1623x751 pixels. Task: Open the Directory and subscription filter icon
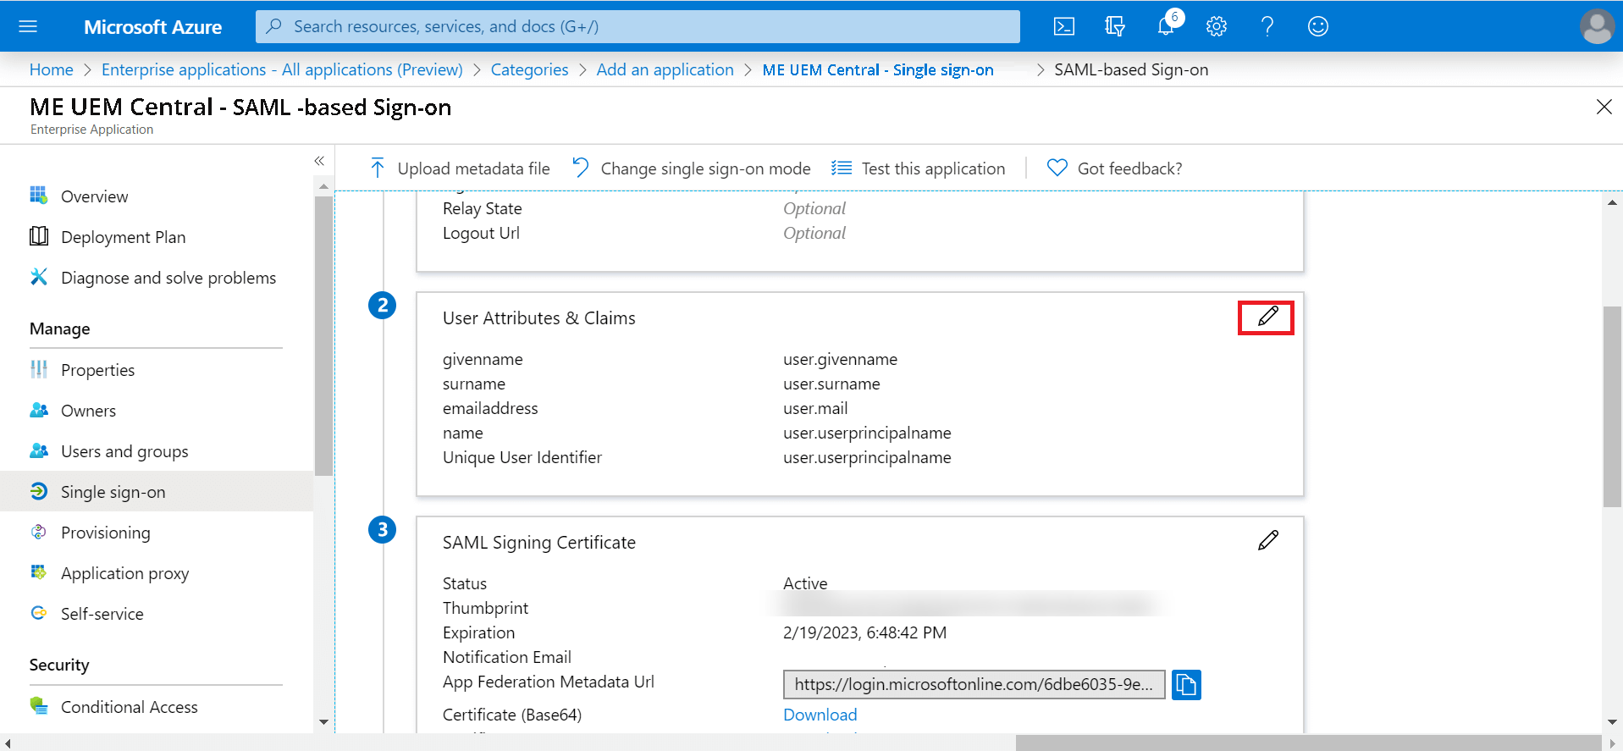click(x=1114, y=26)
